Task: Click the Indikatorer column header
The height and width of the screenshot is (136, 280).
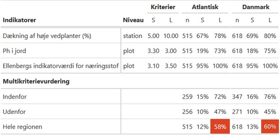Action: [19, 20]
